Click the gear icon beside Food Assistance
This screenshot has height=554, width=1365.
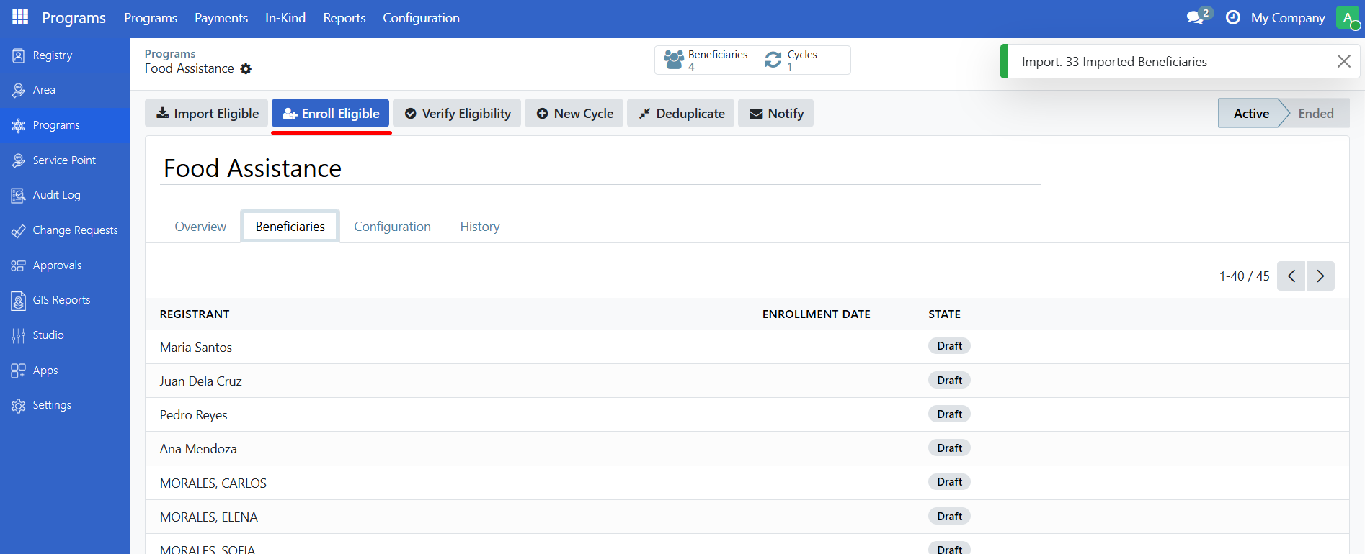(246, 69)
